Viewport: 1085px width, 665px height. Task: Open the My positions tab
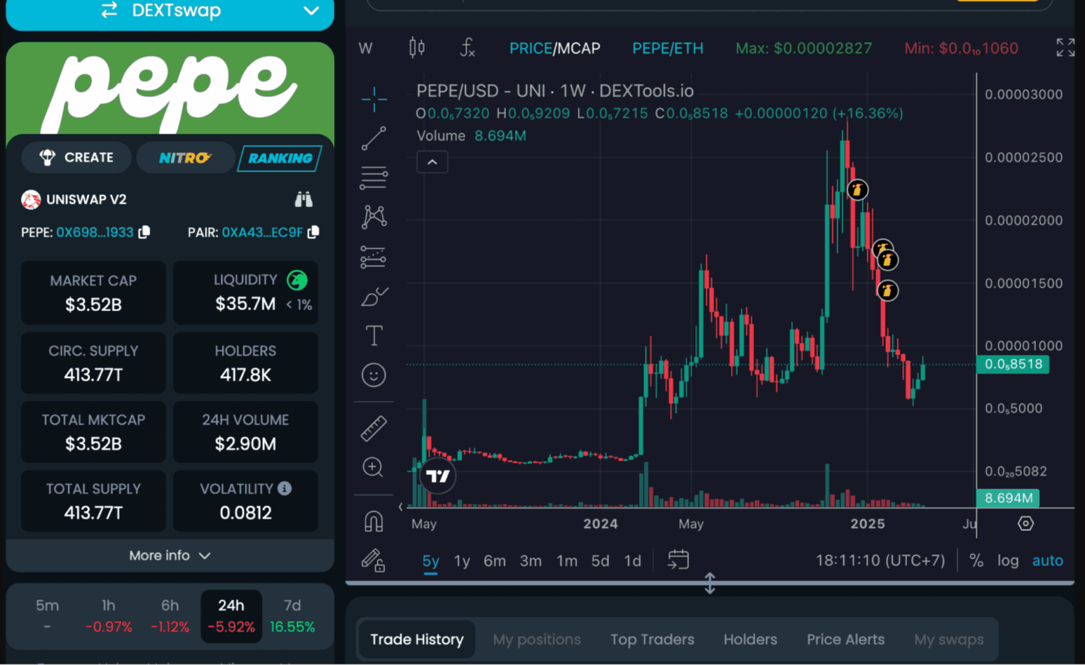537,640
